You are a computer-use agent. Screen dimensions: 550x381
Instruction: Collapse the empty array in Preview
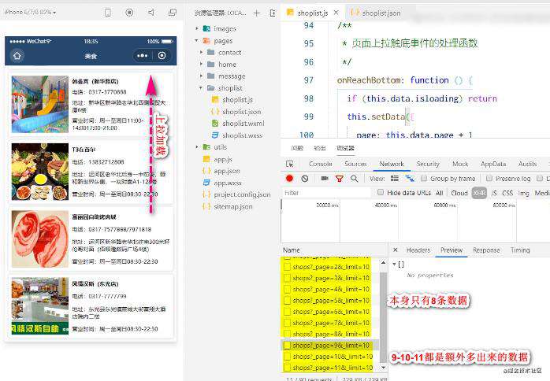click(x=394, y=264)
